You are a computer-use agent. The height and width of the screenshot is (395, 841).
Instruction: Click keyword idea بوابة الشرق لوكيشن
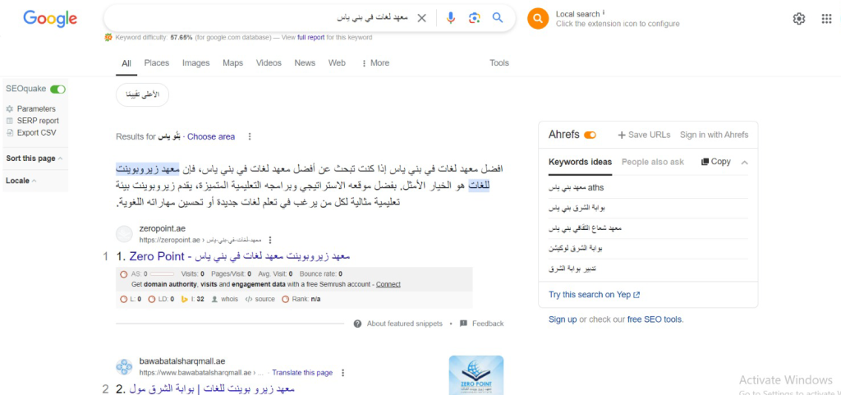(576, 249)
